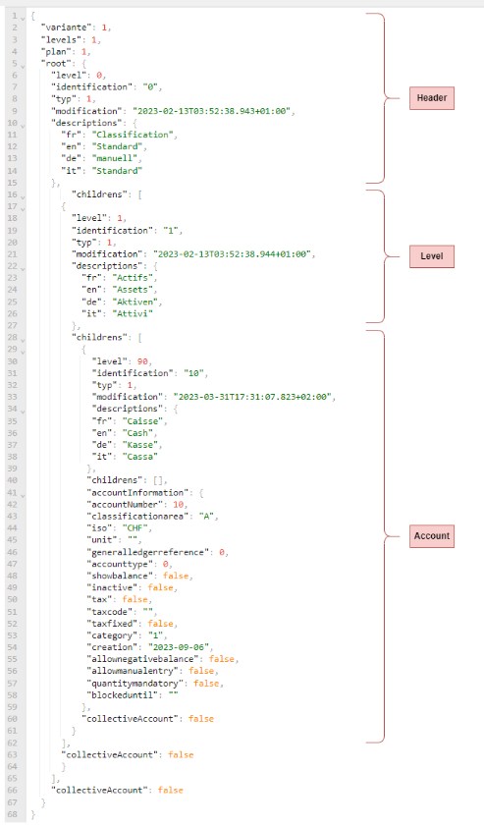Select line number 9 in the gutter
This screenshot has width=484, height=827.
[x=15, y=111]
